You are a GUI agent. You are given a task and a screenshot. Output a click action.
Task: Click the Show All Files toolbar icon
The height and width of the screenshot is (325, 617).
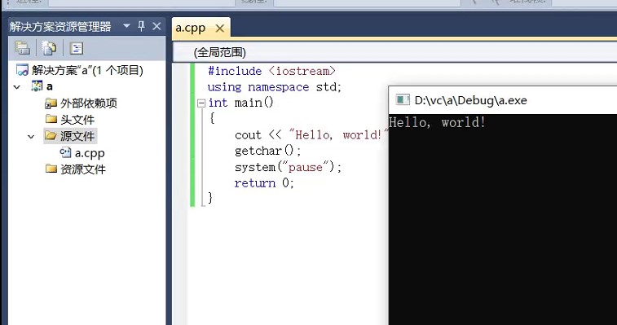pyautogui.click(x=49, y=48)
